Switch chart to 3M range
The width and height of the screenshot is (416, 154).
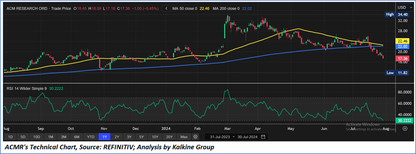[x=64, y=137]
